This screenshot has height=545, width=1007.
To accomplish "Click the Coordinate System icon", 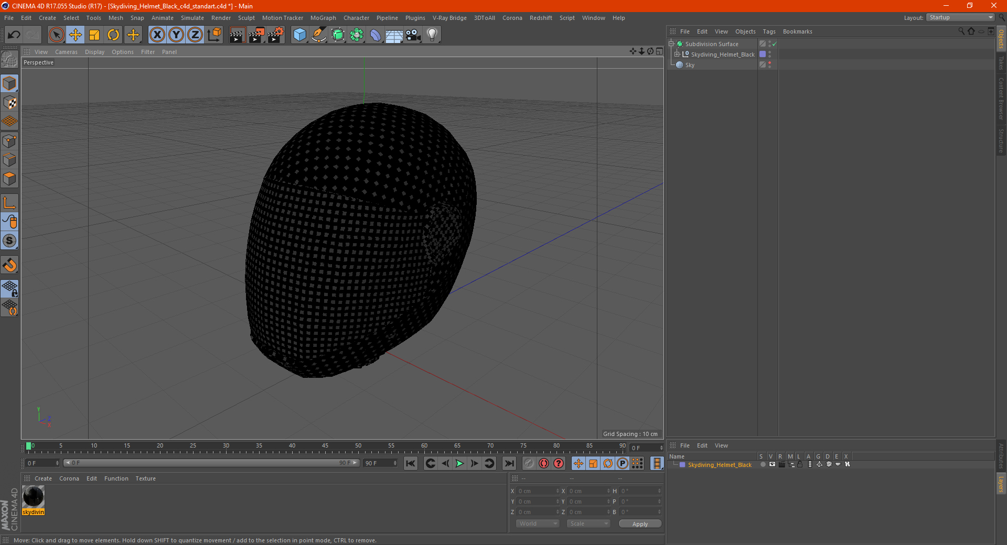I will [x=214, y=35].
